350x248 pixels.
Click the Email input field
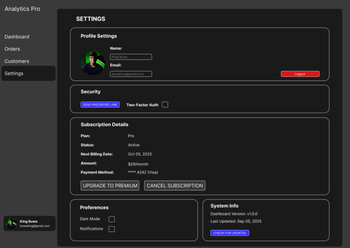pos(131,74)
